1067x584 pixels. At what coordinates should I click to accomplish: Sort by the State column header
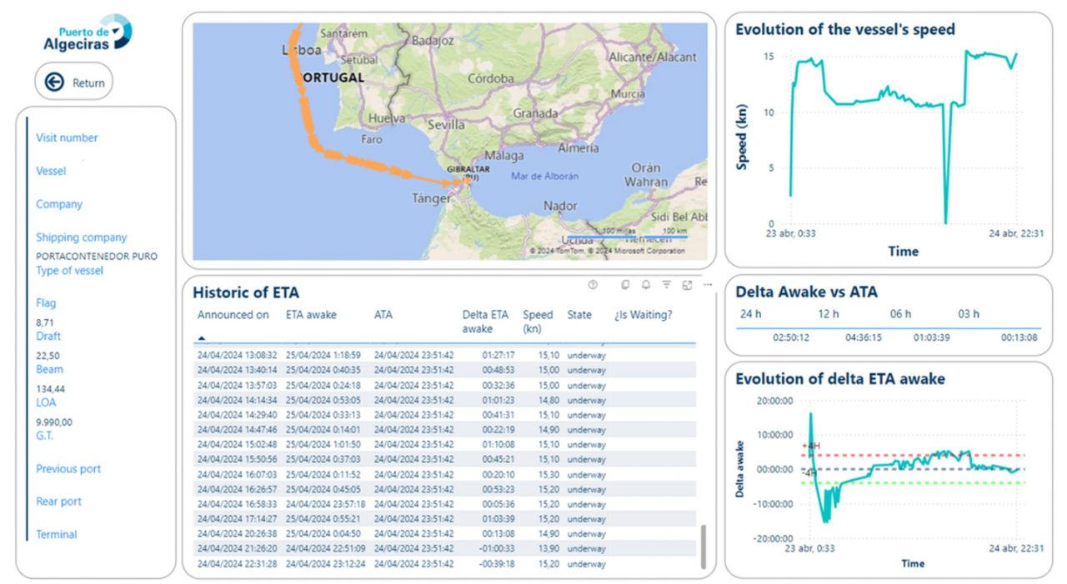[x=579, y=315]
